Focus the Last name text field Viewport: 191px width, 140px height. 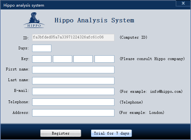point(73,81)
